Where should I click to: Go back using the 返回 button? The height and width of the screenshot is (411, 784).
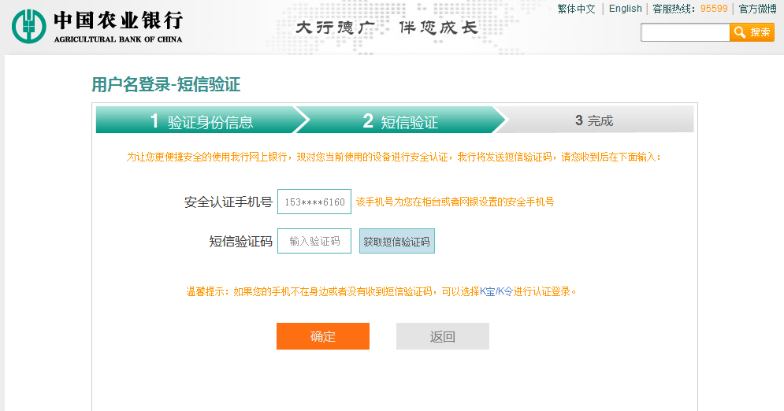pyautogui.click(x=442, y=336)
